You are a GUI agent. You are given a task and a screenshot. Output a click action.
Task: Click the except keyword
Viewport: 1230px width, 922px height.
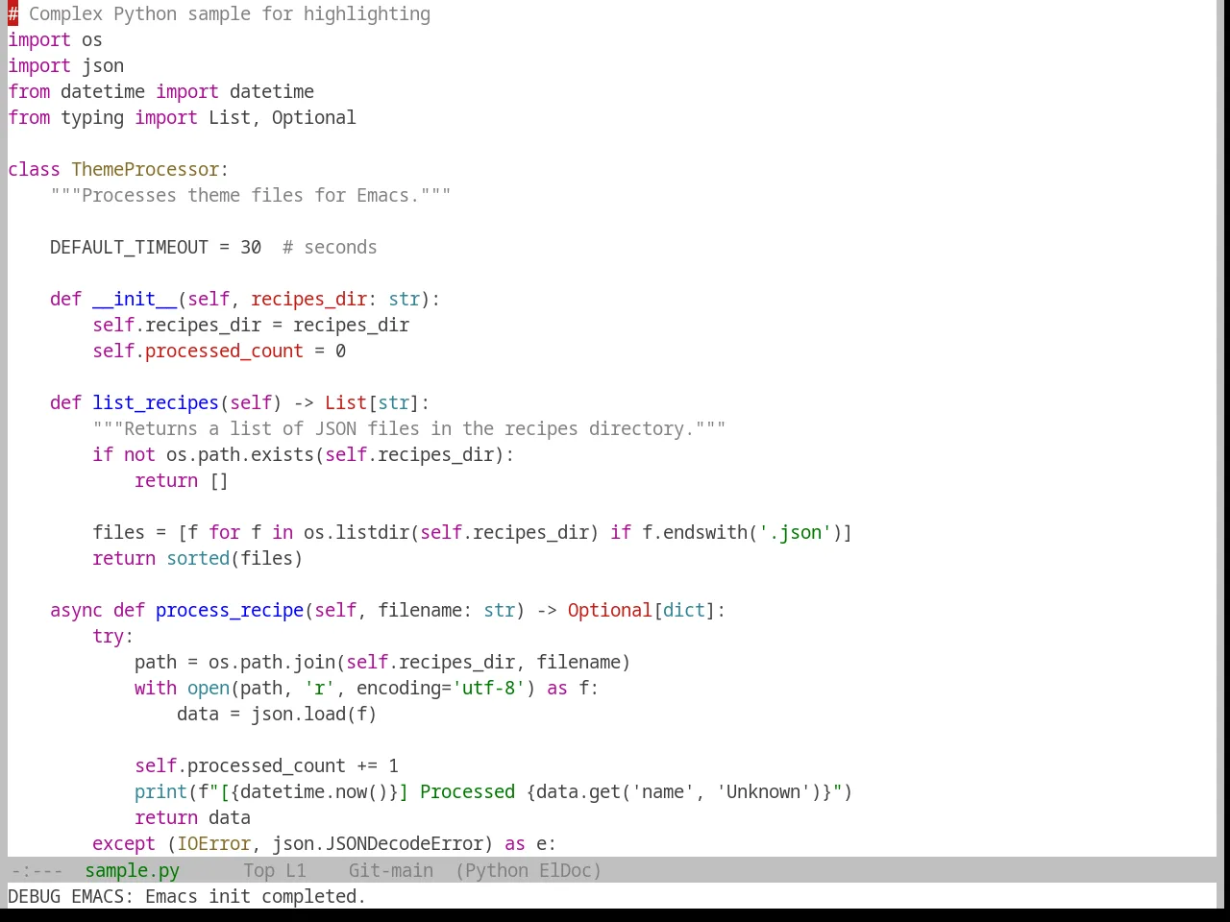pyautogui.click(x=124, y=843)
